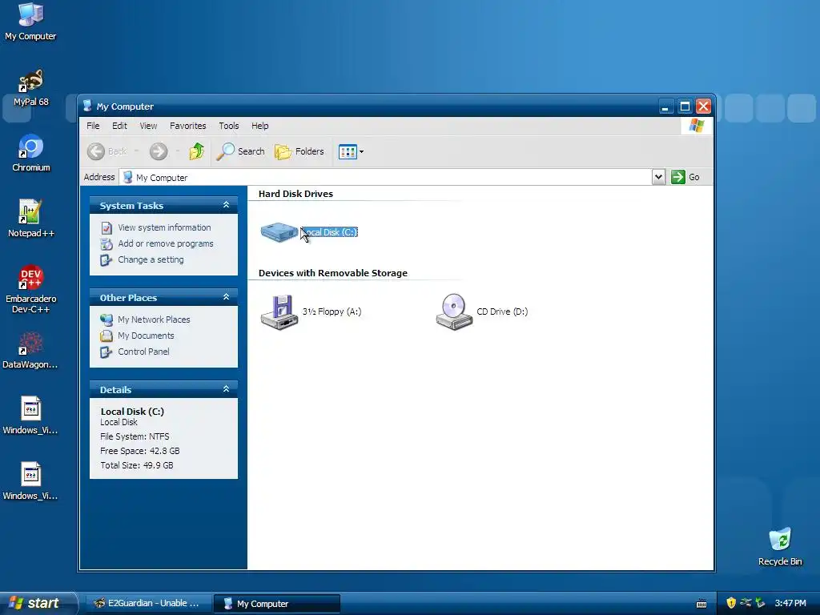Collapse the Details panel
This screenshot has height=615, width=820.
(226, 389)
